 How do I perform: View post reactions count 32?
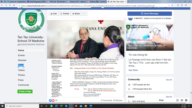coord(56,100)
